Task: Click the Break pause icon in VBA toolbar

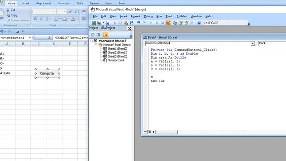Action: pyautogui.click(x=157, y=23)
